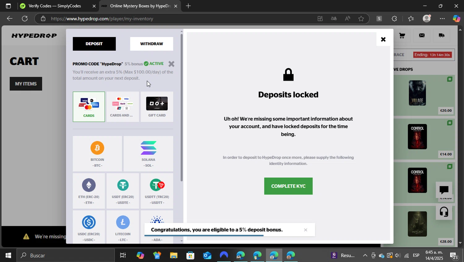Remove the HypeDrop promo code
Screen dimensions: 464x262
tap(171, 64)
